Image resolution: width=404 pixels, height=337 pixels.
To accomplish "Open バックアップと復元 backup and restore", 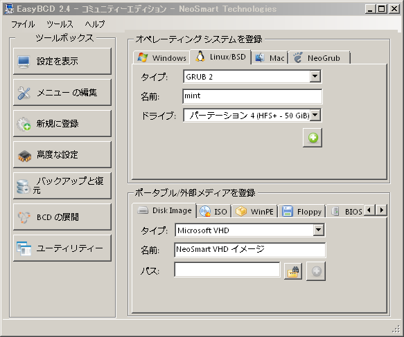I will 62,185.
